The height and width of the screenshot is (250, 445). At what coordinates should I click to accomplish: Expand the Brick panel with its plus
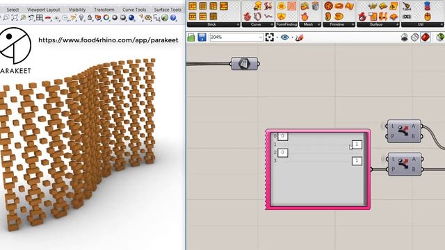[x=238, y=25]
